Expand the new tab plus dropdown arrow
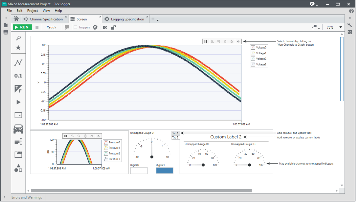The height and width of the screenshot is (202, 356). pos(158,20)
